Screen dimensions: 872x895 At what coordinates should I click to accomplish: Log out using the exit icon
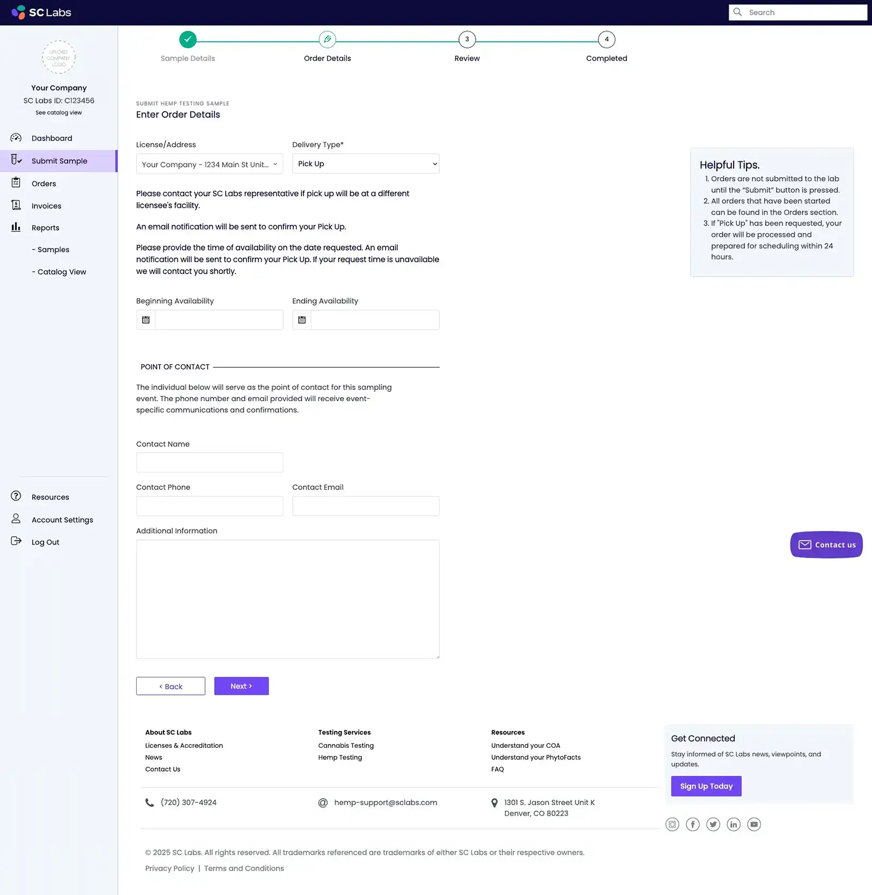point(16,541)
